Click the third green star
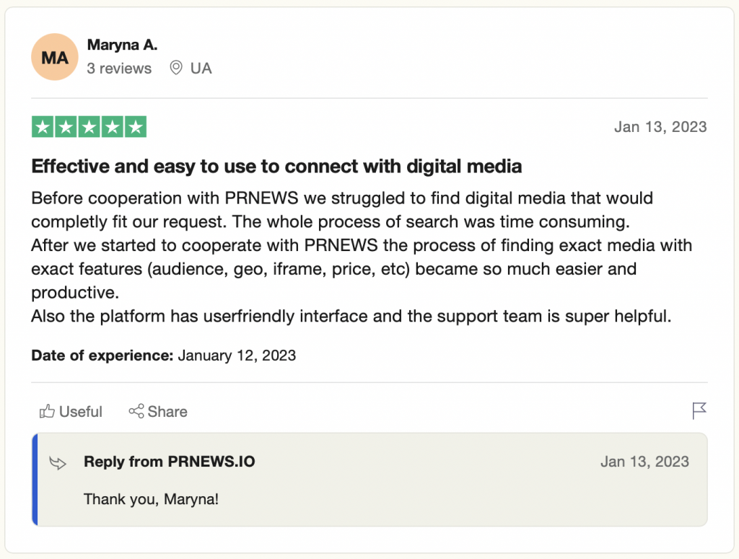The height and width of the screenshot is (559, 739). tap(89, 127)
